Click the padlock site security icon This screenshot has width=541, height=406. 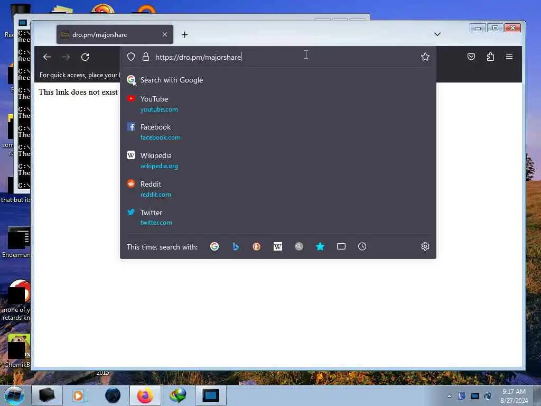[x=146, y=57]
